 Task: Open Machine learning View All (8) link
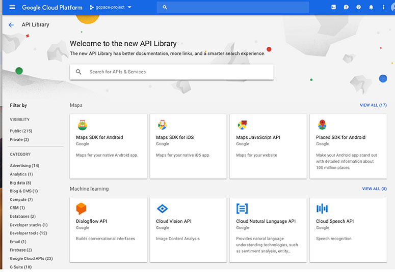tap(374, 189)
